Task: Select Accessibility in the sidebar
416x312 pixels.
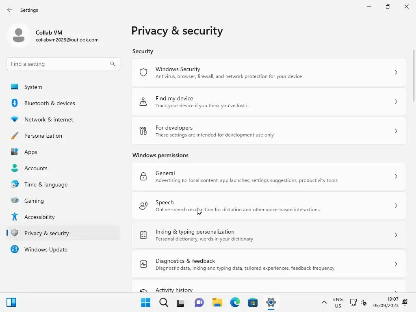Action: tap(39, 217)
